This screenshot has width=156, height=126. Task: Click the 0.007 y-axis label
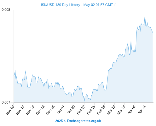[x=6, y=102]
